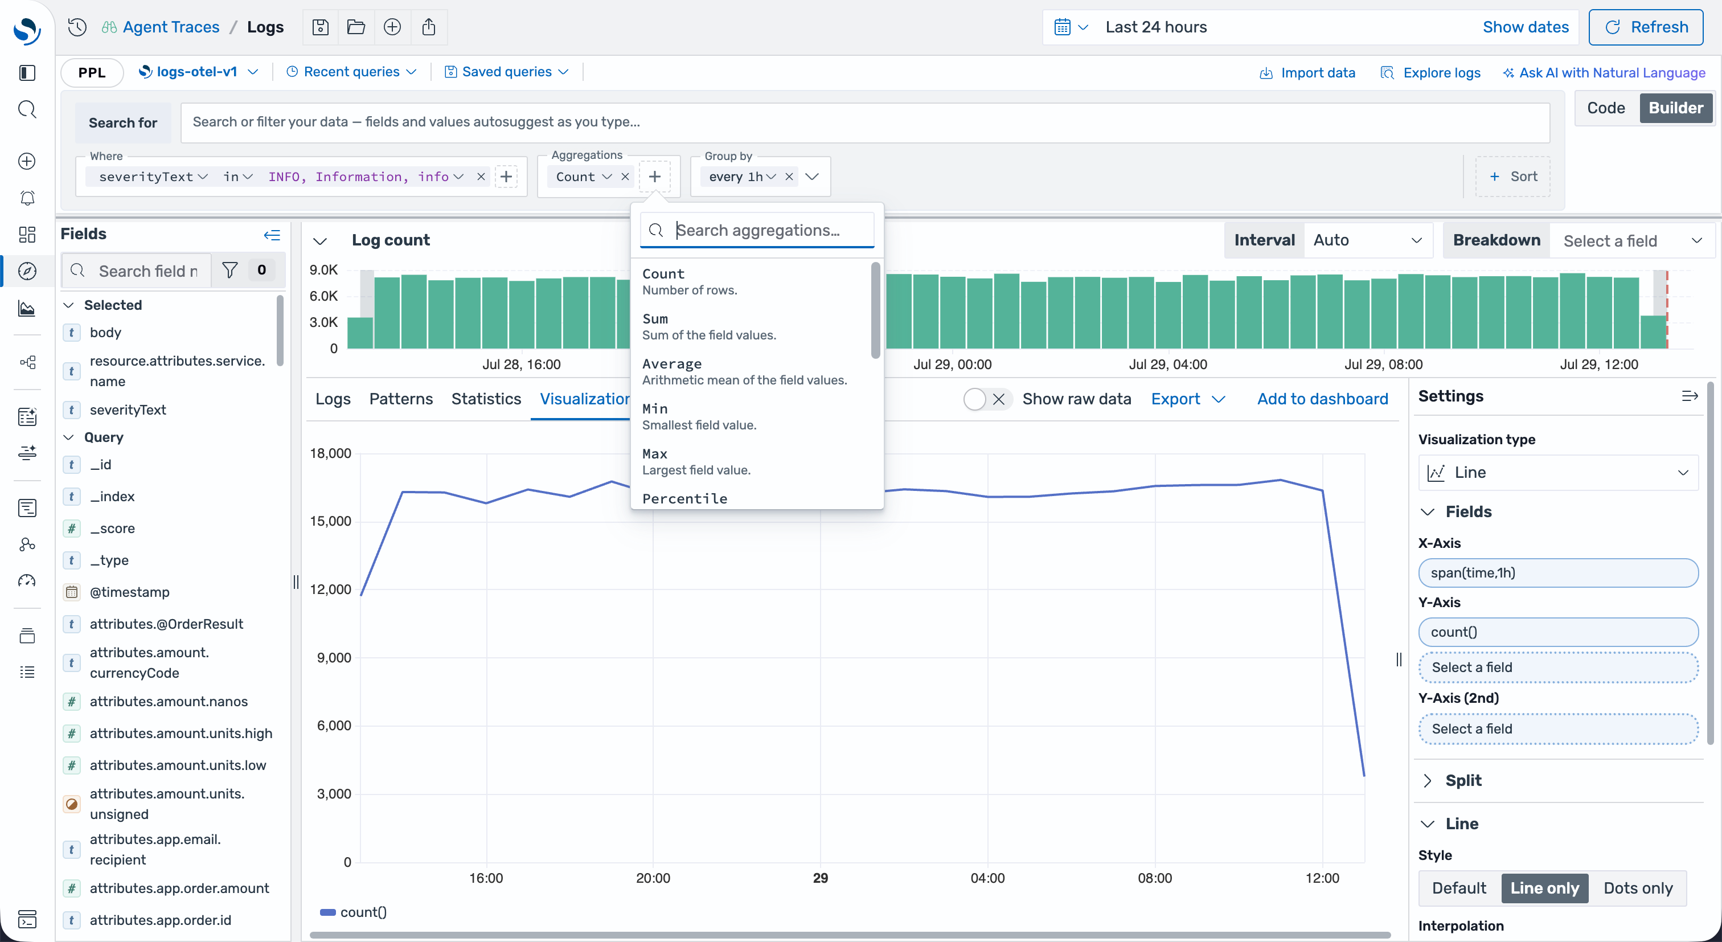1722x942 pixels.
Task: Click Add to dashboard
Action: pyautogui.click(x=1322, y=399)
